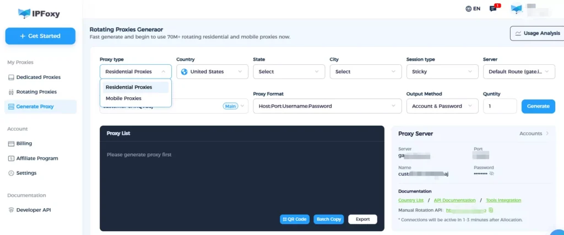Reveal password using eye icon

click(492, 174)
